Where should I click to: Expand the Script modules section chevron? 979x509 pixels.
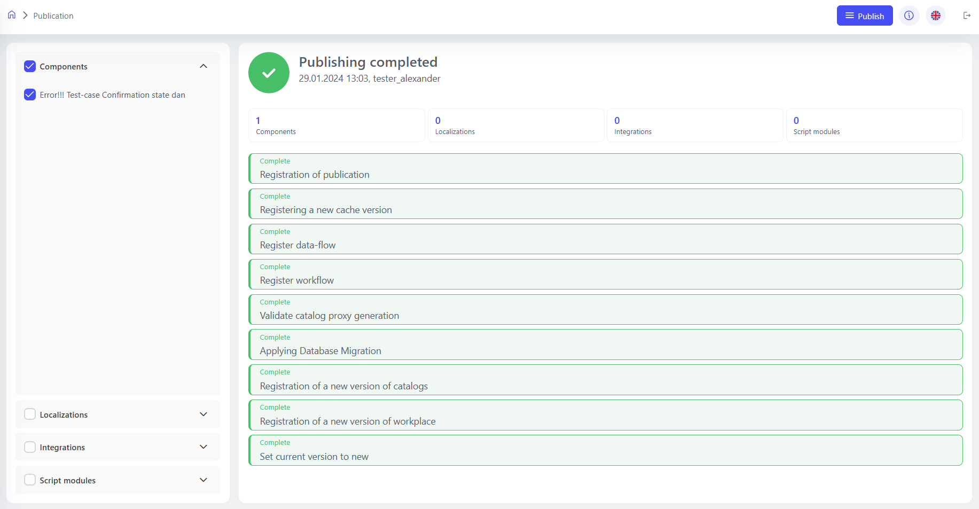click(203, 480)
